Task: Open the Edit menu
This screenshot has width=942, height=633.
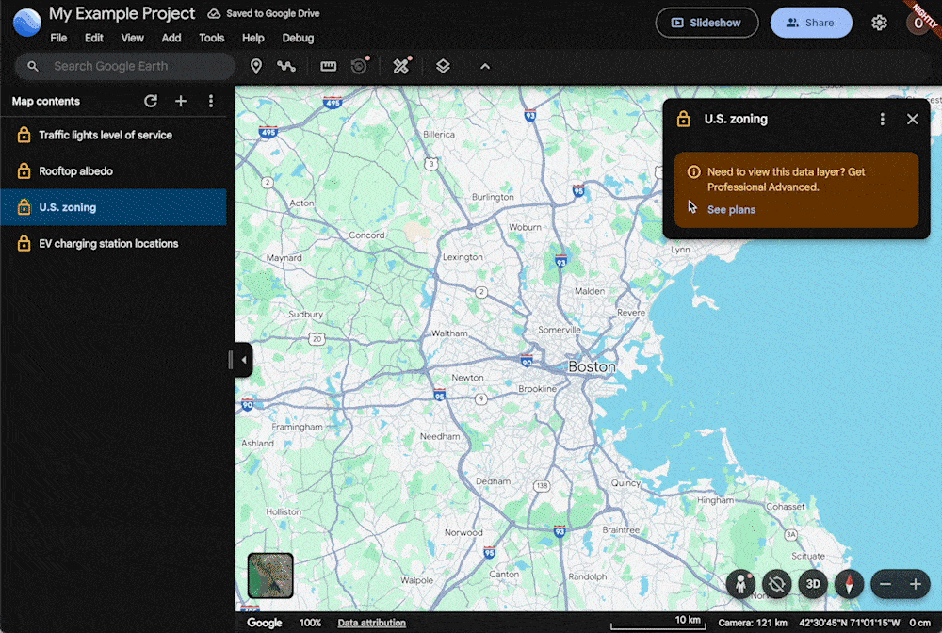Action: (x=93, y=38)
